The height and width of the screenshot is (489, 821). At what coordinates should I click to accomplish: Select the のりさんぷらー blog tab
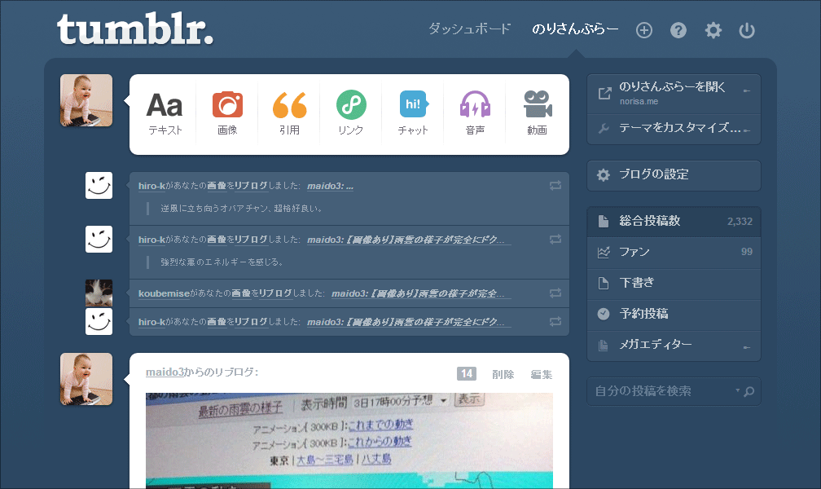click(575, 29)
